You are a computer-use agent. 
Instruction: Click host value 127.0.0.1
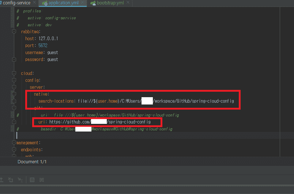48,39
